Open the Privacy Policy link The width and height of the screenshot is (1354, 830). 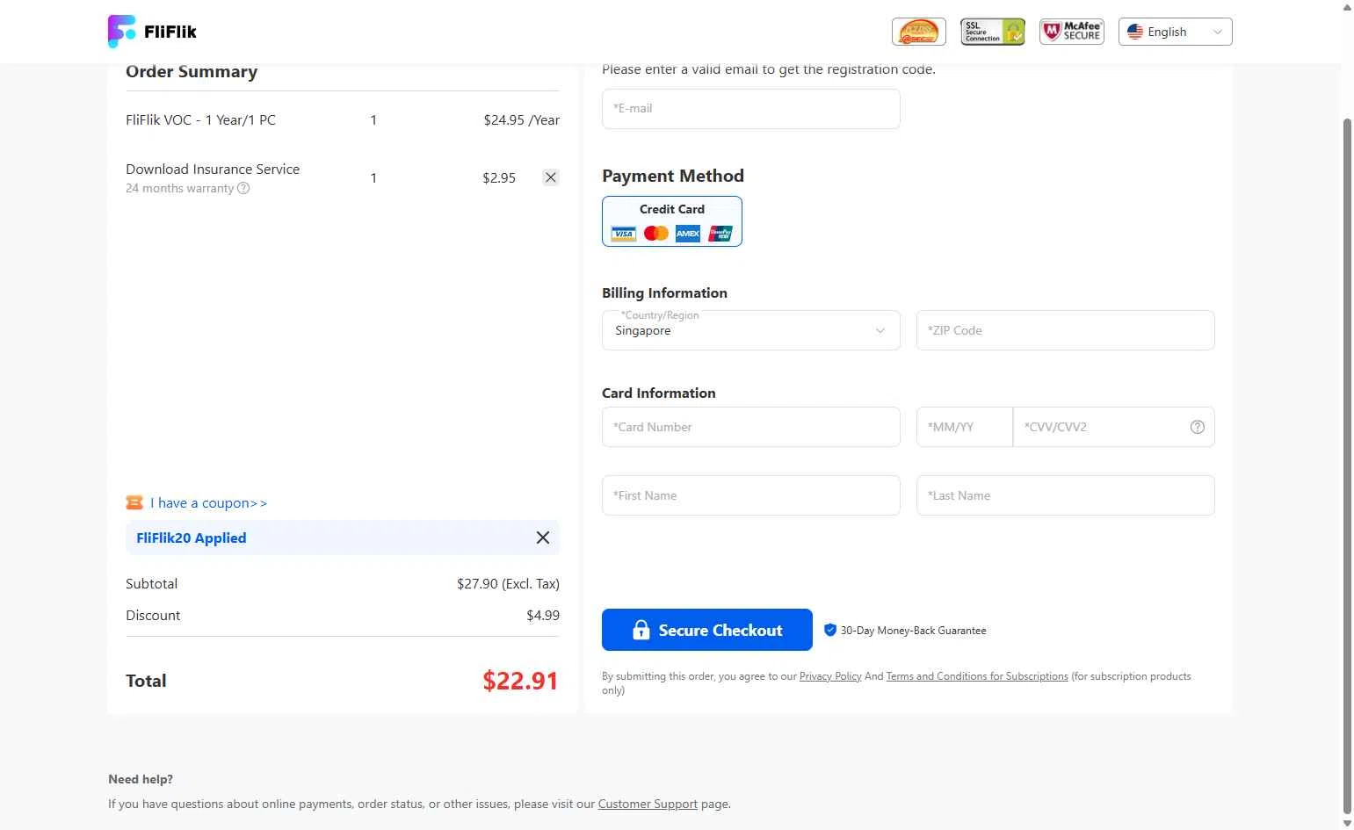(830, 676)
